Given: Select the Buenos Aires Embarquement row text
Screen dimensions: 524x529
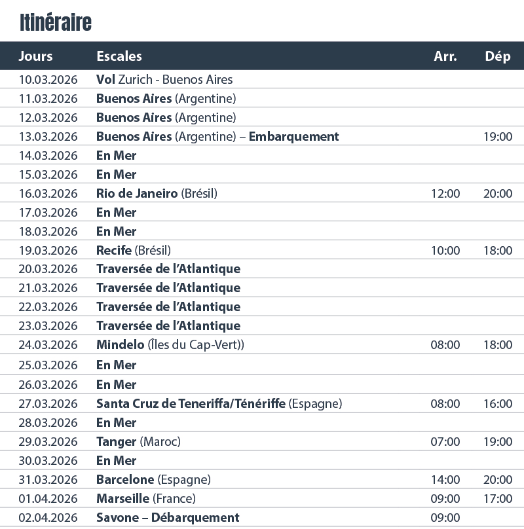Looking at the screenshot, I should tap(217, 137).
